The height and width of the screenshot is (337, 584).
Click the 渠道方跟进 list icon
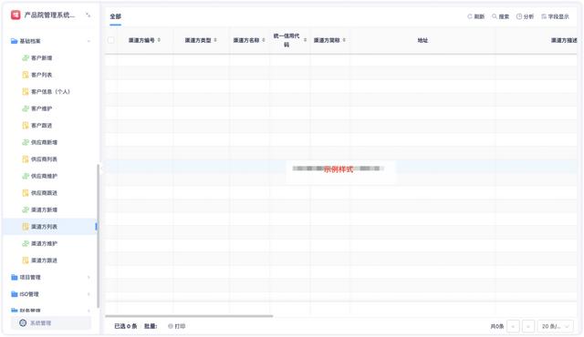26,260
